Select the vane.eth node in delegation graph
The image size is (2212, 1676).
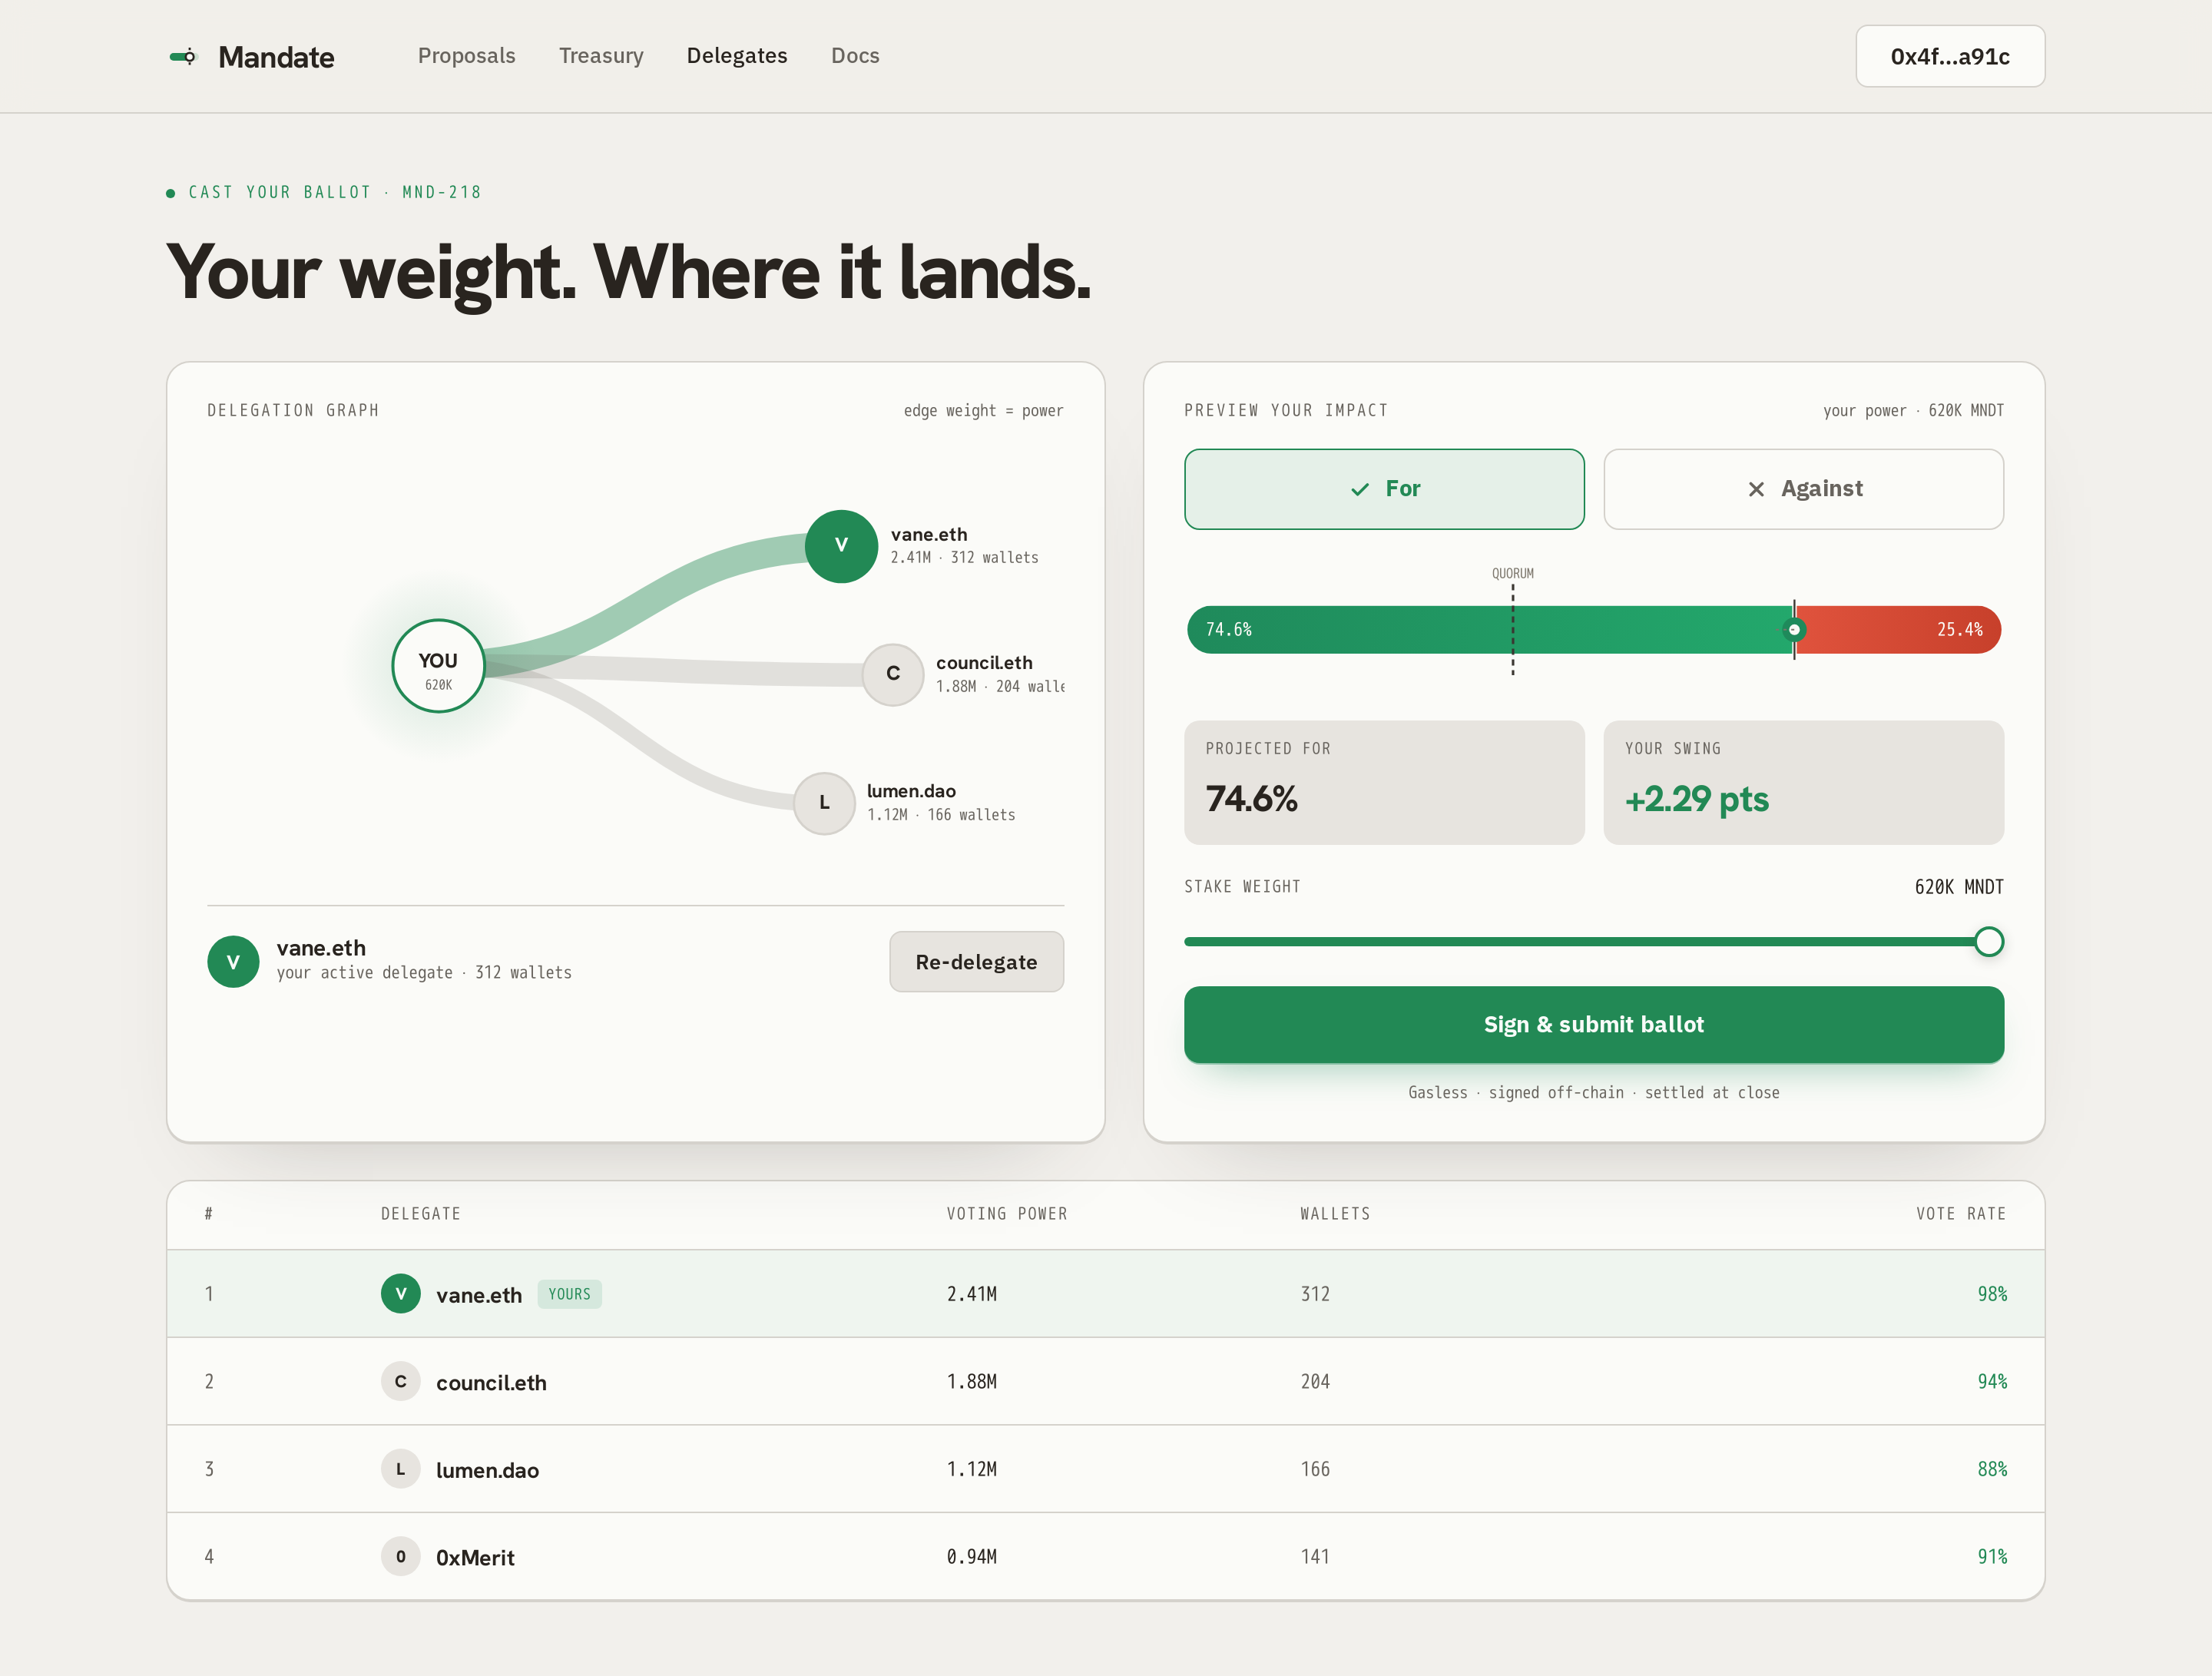[x=841, y=546]
